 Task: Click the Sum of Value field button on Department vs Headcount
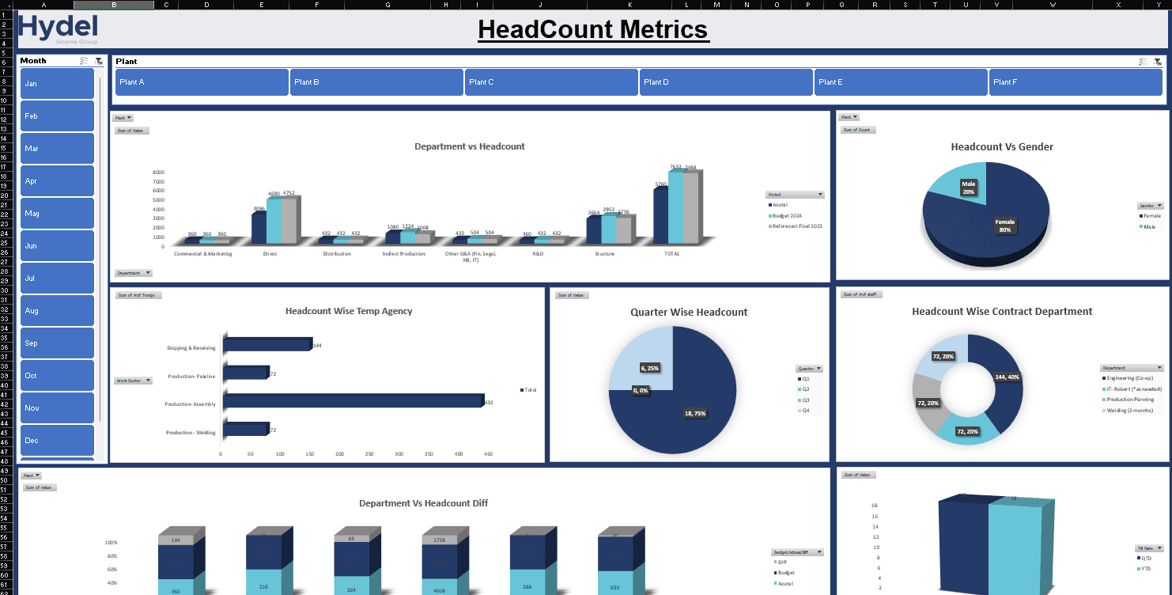pos(131,130)
